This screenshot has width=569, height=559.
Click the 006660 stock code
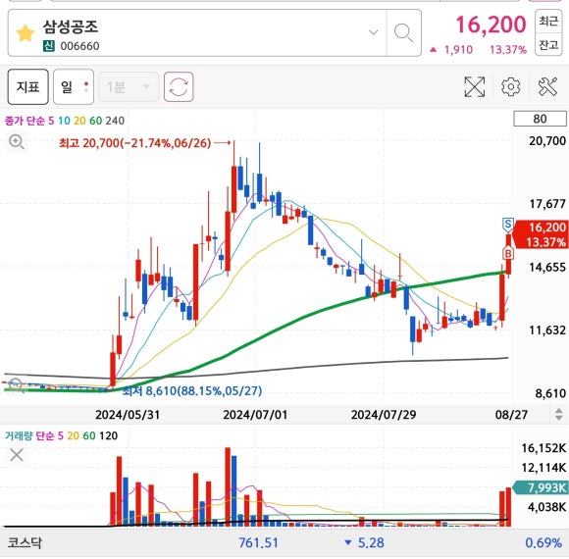pos(79,46)
